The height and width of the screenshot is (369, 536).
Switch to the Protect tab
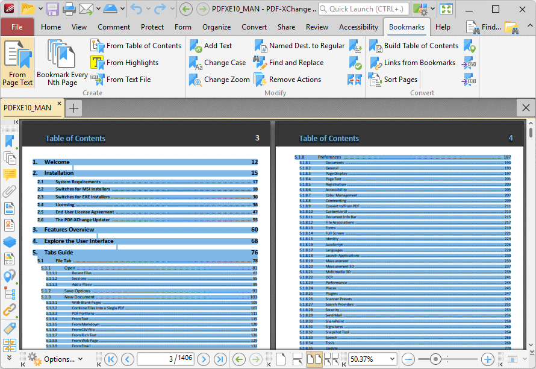coord(152,27)
